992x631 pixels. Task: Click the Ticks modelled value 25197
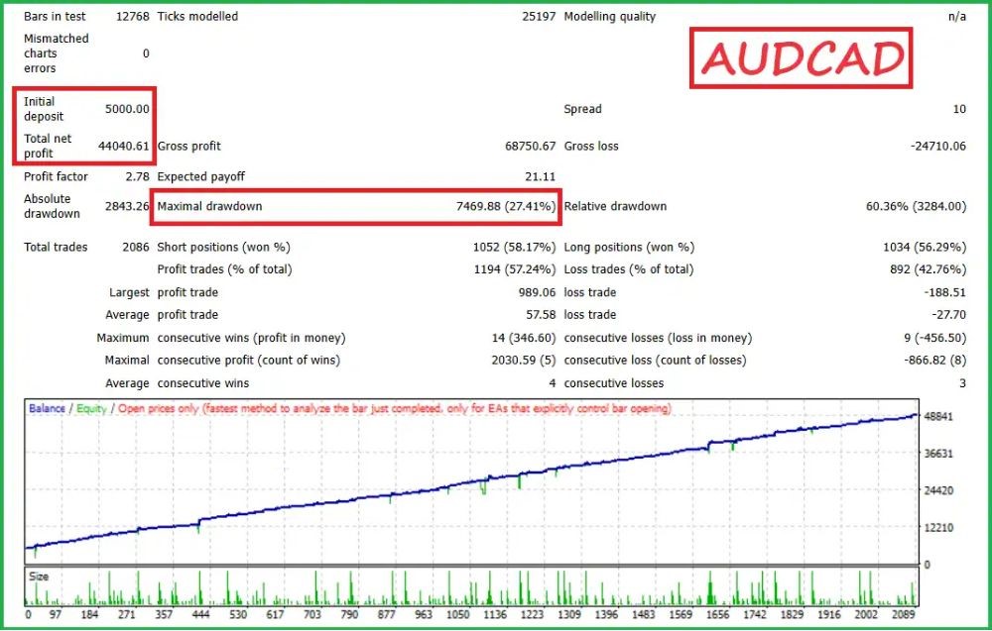[538, 17]
